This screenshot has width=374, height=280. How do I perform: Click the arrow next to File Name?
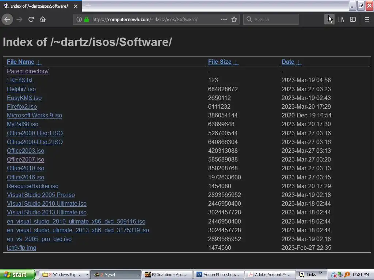click(x=39, y=62)
